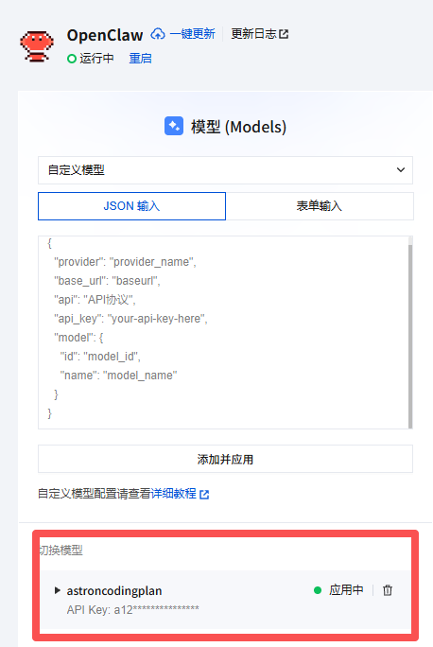Viewport: 433px width, 647px height.
Task: Click the 模型 (Models) heading
Action: 238,127
